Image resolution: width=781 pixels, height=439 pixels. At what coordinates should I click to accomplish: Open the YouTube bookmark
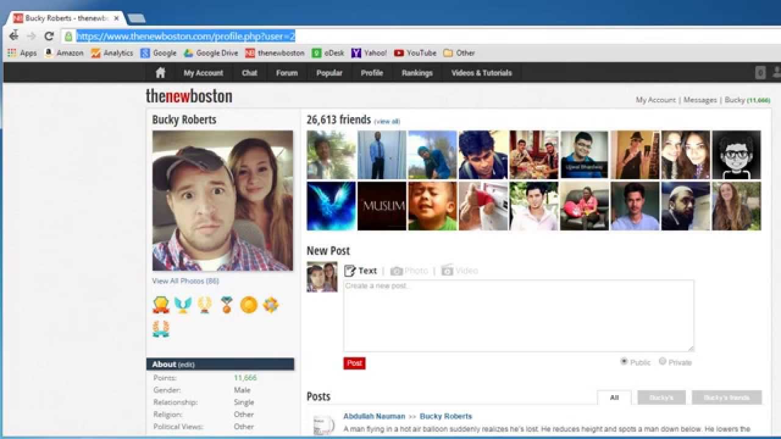tap(415, 53)
